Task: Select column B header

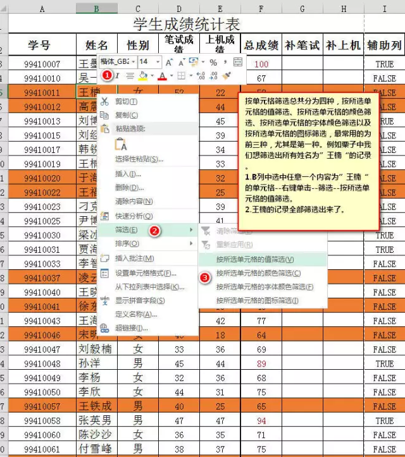Action: pyautogui.click(x=97, y=9)
